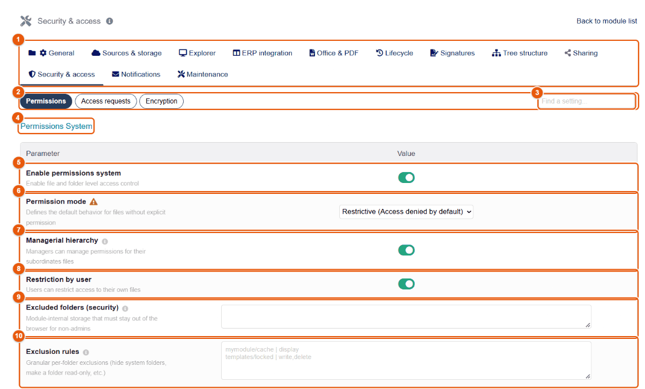Click the resize handle of the Exclusion rules box
Viewport: 645px width, 389px height.
coord(588,376)
